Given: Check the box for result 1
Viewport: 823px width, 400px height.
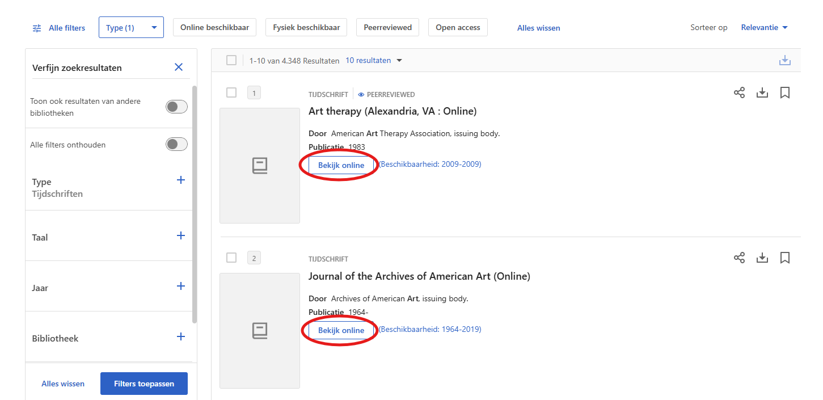Looking at the screenshot, I should (x=231, y=92).
